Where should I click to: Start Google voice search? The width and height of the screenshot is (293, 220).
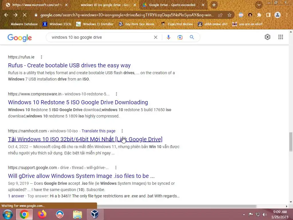click(168, 37)
